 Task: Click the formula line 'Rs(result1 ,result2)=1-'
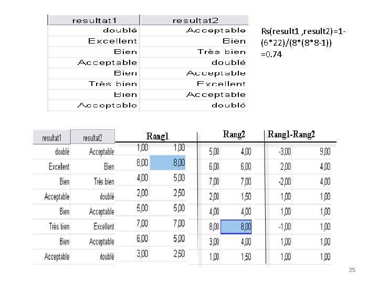pos(303,31)
